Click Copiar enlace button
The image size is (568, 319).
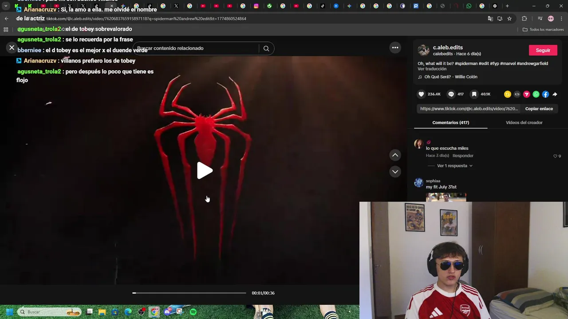(x=539, y=109)
